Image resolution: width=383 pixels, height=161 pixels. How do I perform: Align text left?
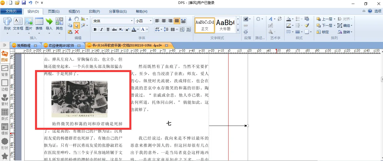tap(157, 21)
